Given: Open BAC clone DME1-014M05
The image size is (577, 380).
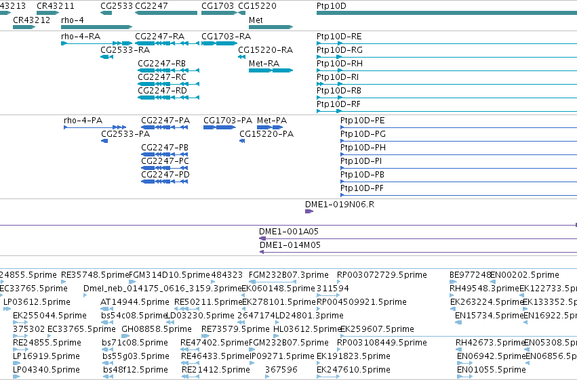Looking at the screenshot, I should pos(290,245).
